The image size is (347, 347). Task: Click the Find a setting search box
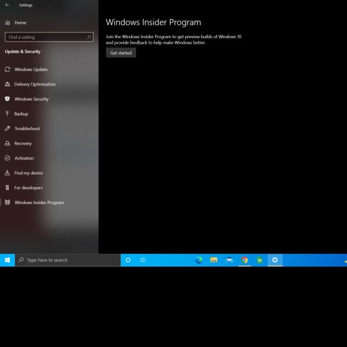pyautogui.click(x=49, y=37)
